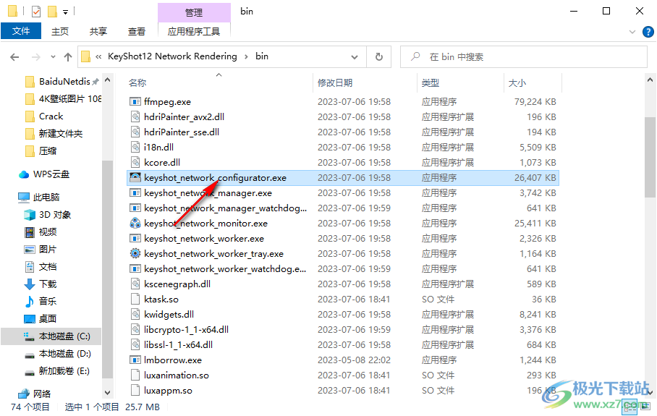Click the keyshot_network_monitor.exe icon
This screenshot has width=657, height=416.
(135, 224)
